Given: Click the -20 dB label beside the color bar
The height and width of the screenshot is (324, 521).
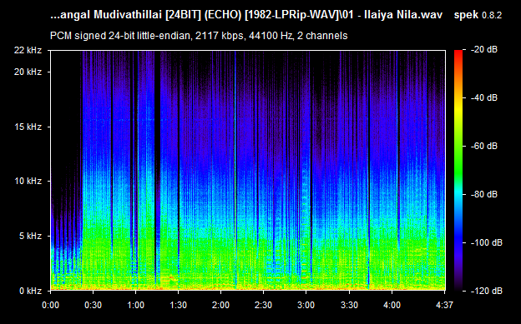Looking at the screenshot, I should point(484,50).
